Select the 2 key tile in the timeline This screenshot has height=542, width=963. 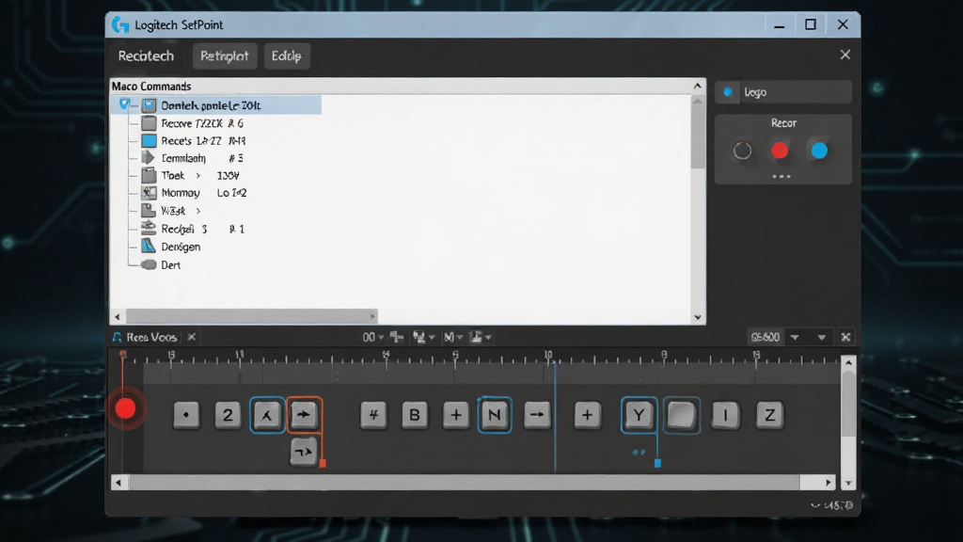pos(228,415)
